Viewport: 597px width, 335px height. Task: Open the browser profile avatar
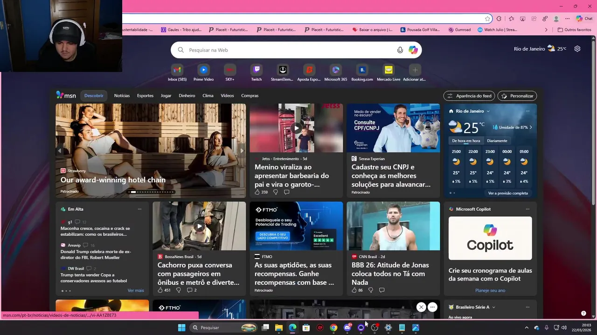tap(556, 19)
